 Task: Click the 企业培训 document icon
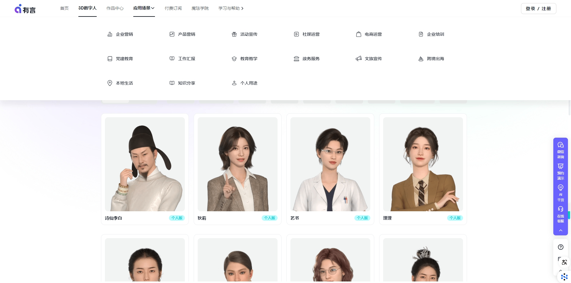pos(421,34)
